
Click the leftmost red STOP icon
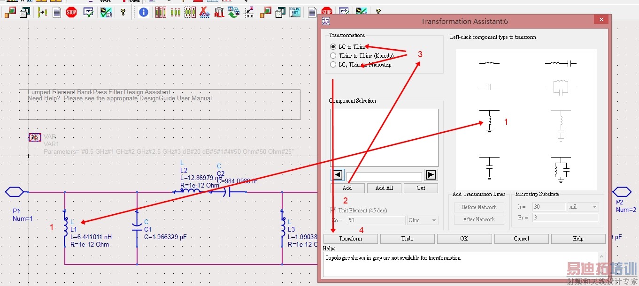71,12
